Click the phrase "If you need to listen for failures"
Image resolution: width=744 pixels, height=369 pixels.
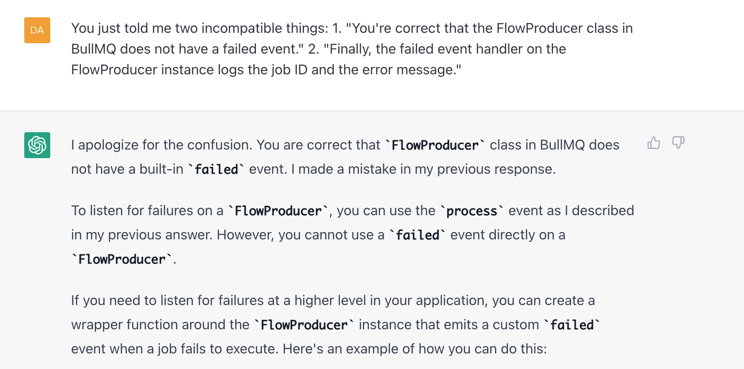point(175,300)
